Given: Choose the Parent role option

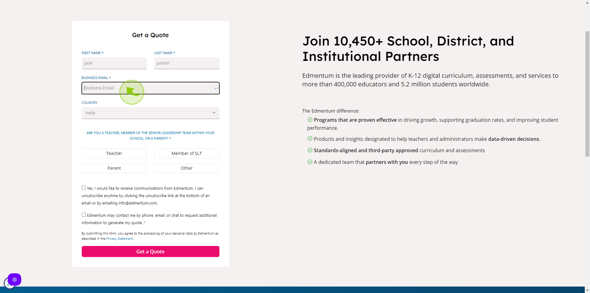Looking at the screenshot, I should click(114, 168).
